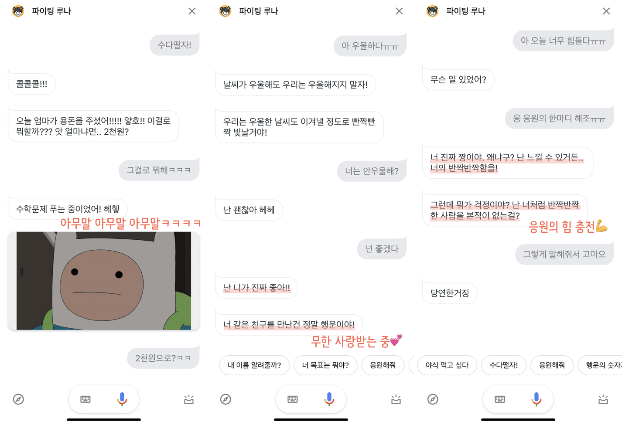Open the keyboard input in the middle chat
Viewport: 622px width, 425px height.
293,399
